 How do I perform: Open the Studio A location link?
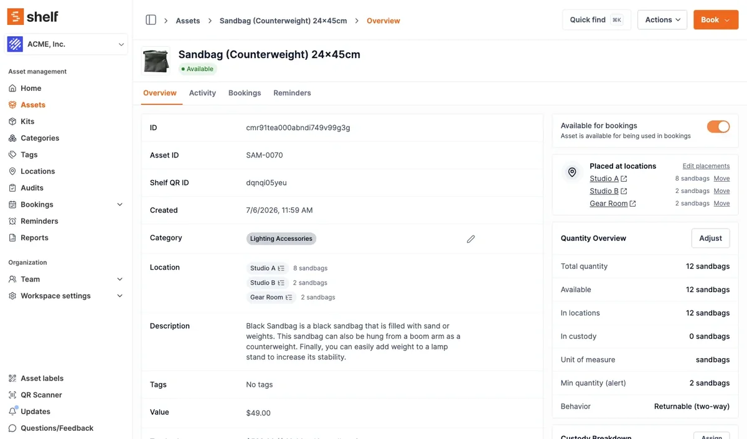604,179
